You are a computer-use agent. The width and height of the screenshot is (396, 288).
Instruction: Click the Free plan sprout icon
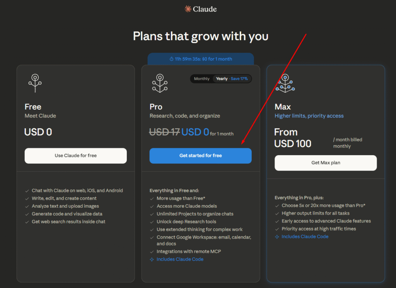pyautogui.click(x=35, y=83)
